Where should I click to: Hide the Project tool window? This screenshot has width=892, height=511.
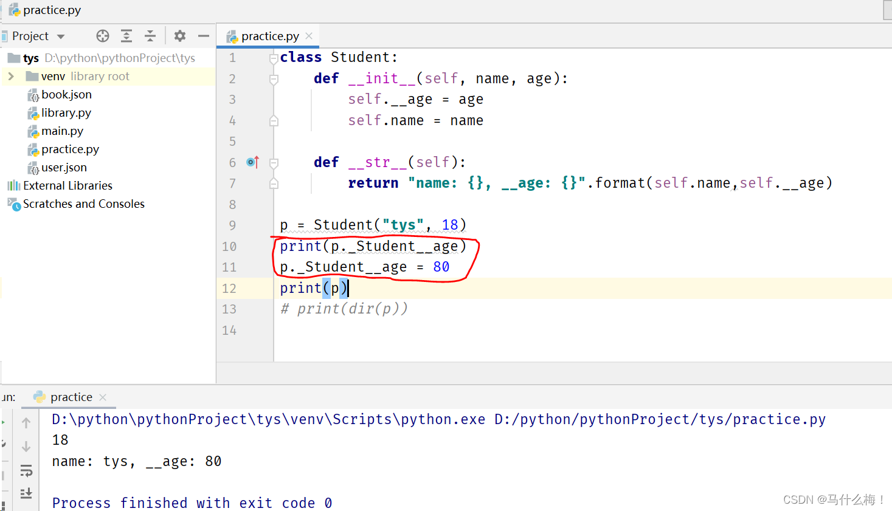click(203, 36)
